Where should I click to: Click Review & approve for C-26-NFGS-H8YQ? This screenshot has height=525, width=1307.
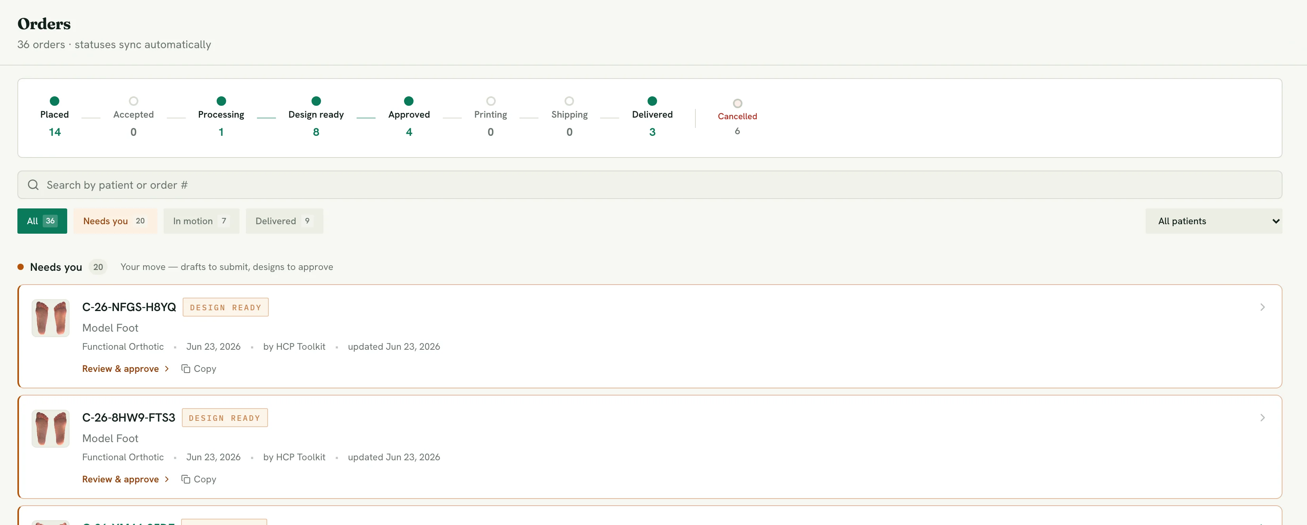(125, 369)
